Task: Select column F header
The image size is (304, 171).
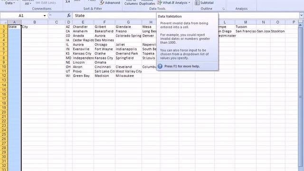Action: pyautogui.click(x=104, y=22)
